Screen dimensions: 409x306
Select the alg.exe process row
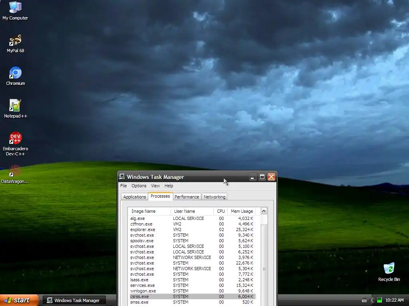point(193,218)
